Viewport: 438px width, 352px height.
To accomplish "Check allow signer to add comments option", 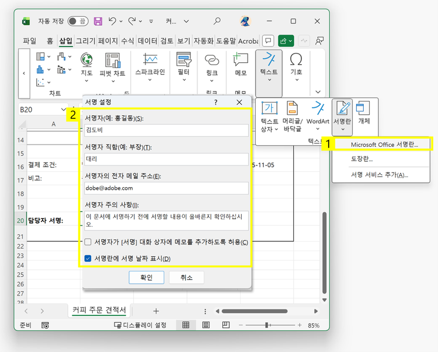I will [88, 242].
